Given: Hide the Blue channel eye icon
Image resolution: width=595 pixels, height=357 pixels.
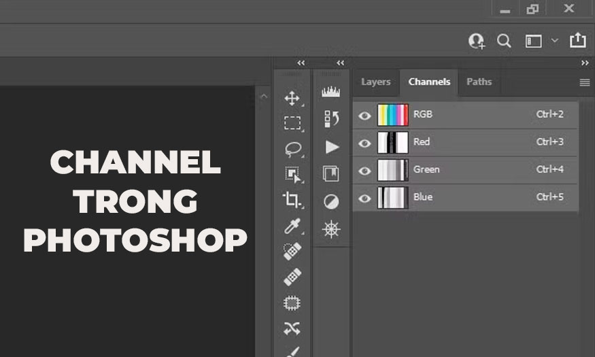Looking at the screenshot, I should coord(364,199).
